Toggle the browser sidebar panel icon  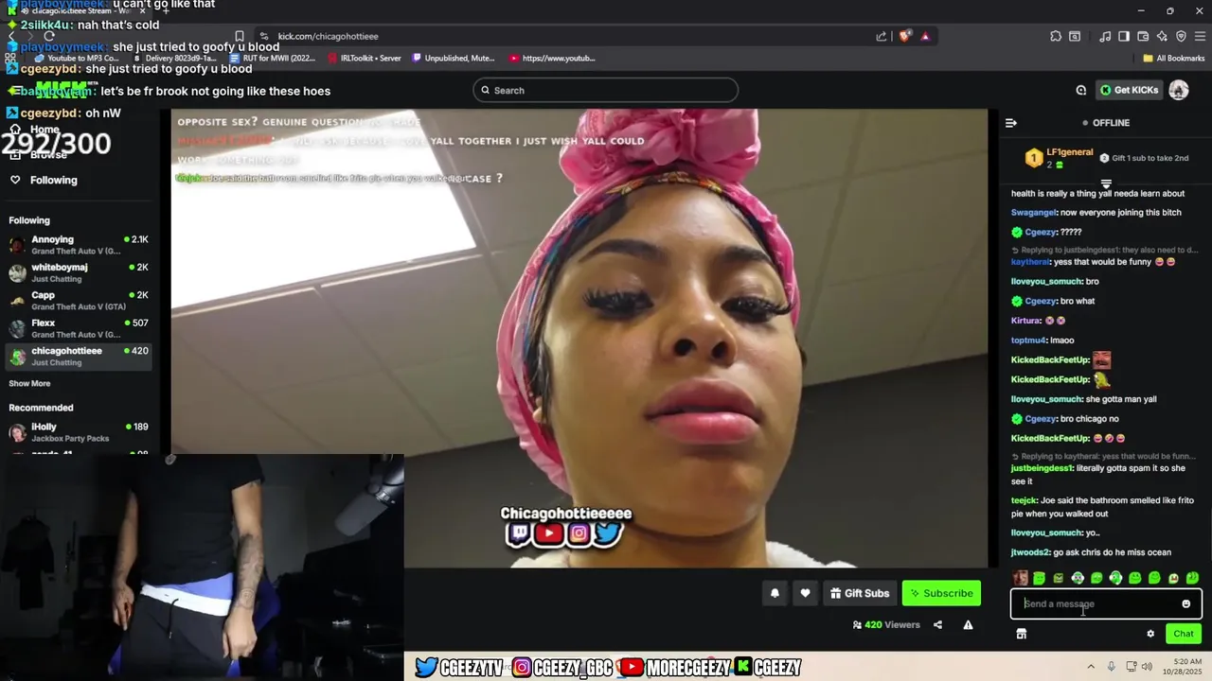(1124, 36)
